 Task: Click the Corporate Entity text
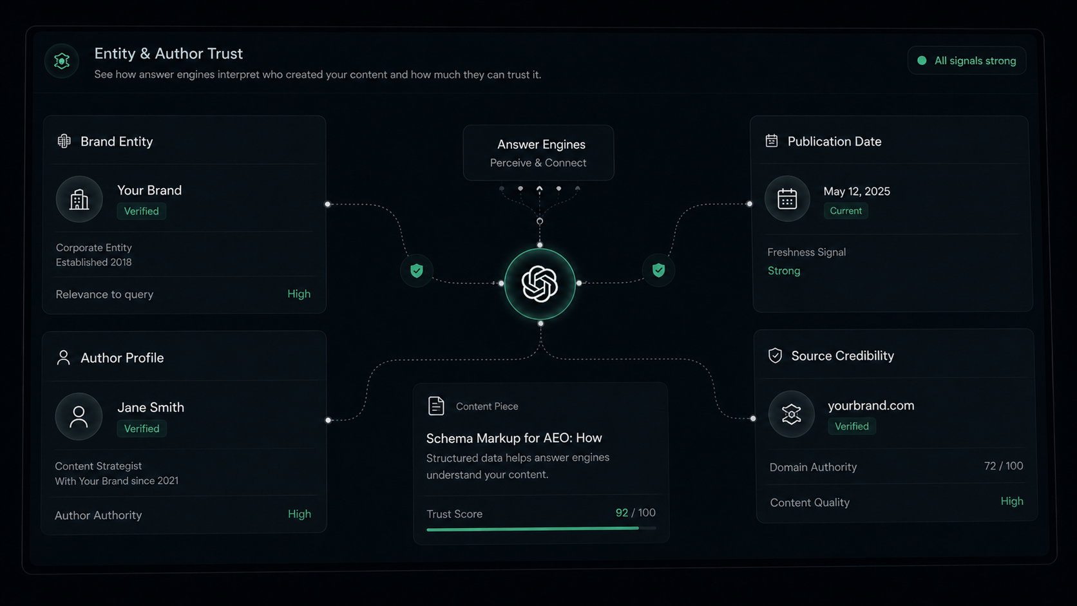point(93,247)
